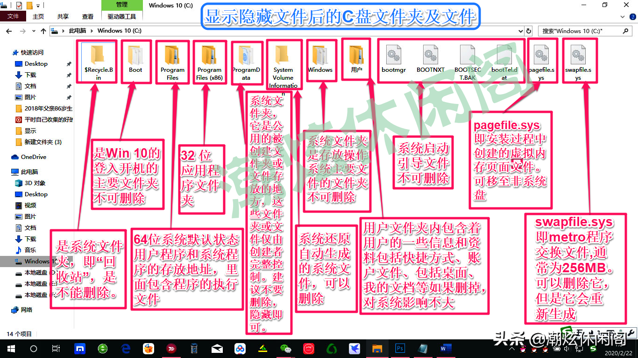Image resolution: width=638 pixels, height=358 pixels.
Task: Switch to the 查看 ribbon tab
Action: (x=88, y=16)
